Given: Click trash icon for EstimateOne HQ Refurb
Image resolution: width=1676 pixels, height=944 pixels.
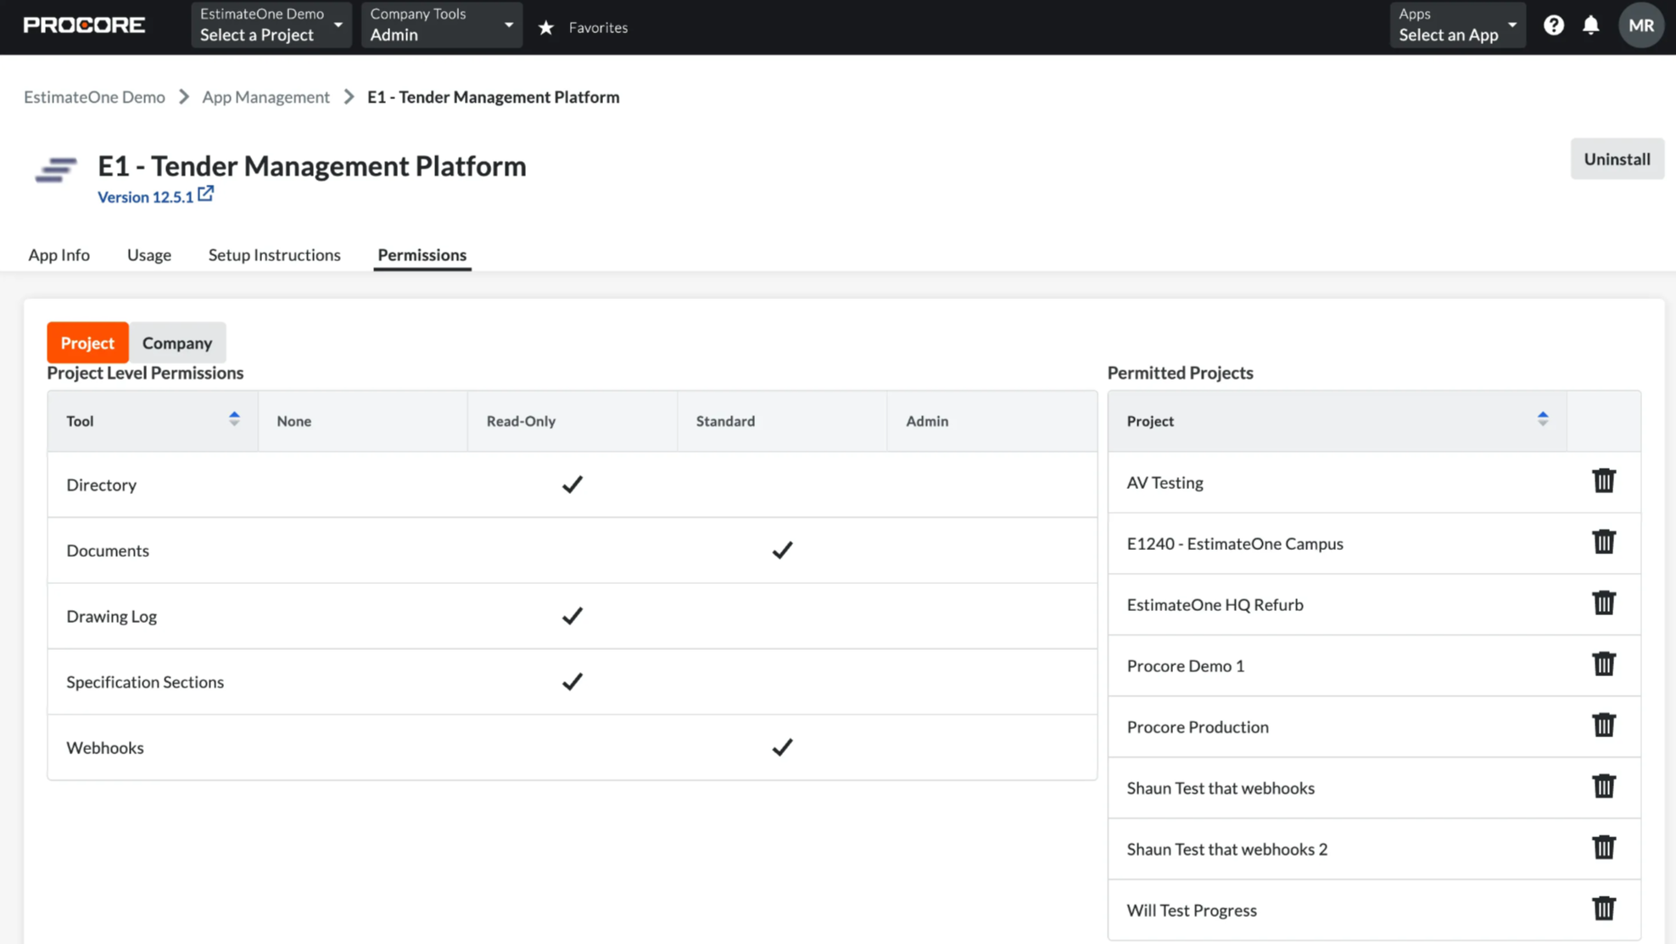Looking at the screenshot, I should pos(1603,603).
